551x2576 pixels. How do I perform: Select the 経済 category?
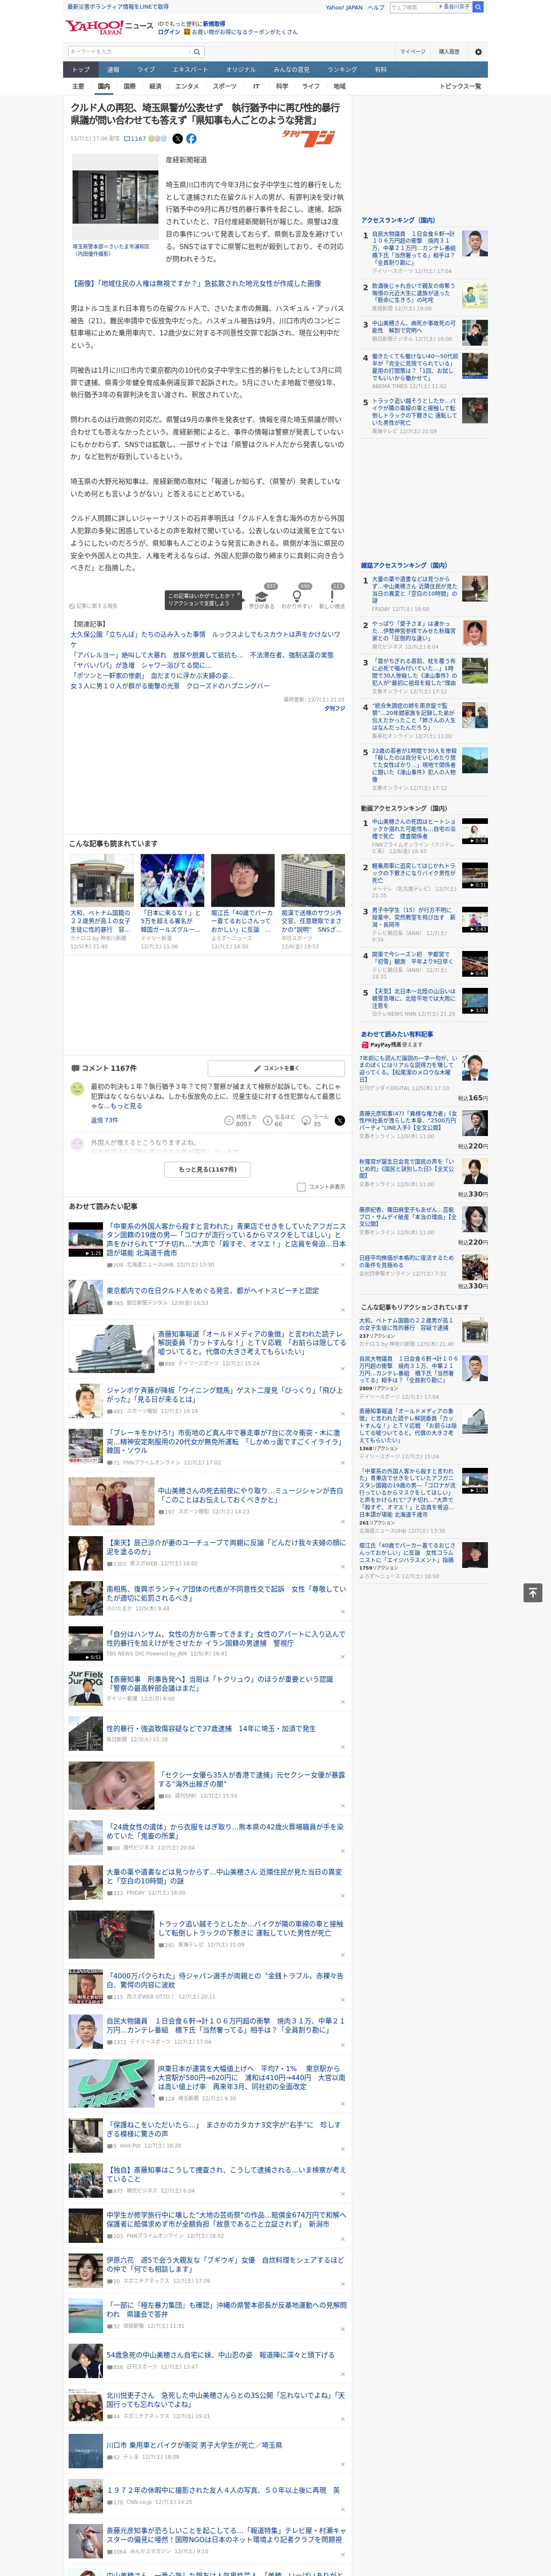pos(155,86)
